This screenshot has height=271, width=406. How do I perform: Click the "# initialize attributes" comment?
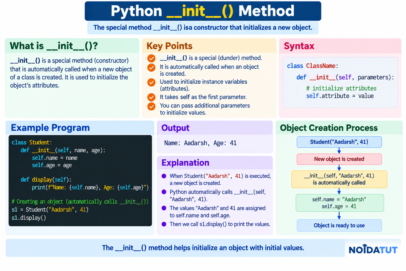click(341, 88)
